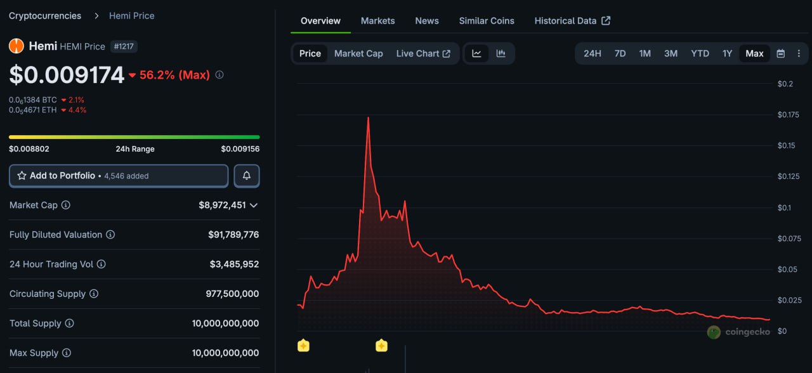Click the 24h Range progress bar
Screen dimensions: 812x373
click(x=134, y=136)
